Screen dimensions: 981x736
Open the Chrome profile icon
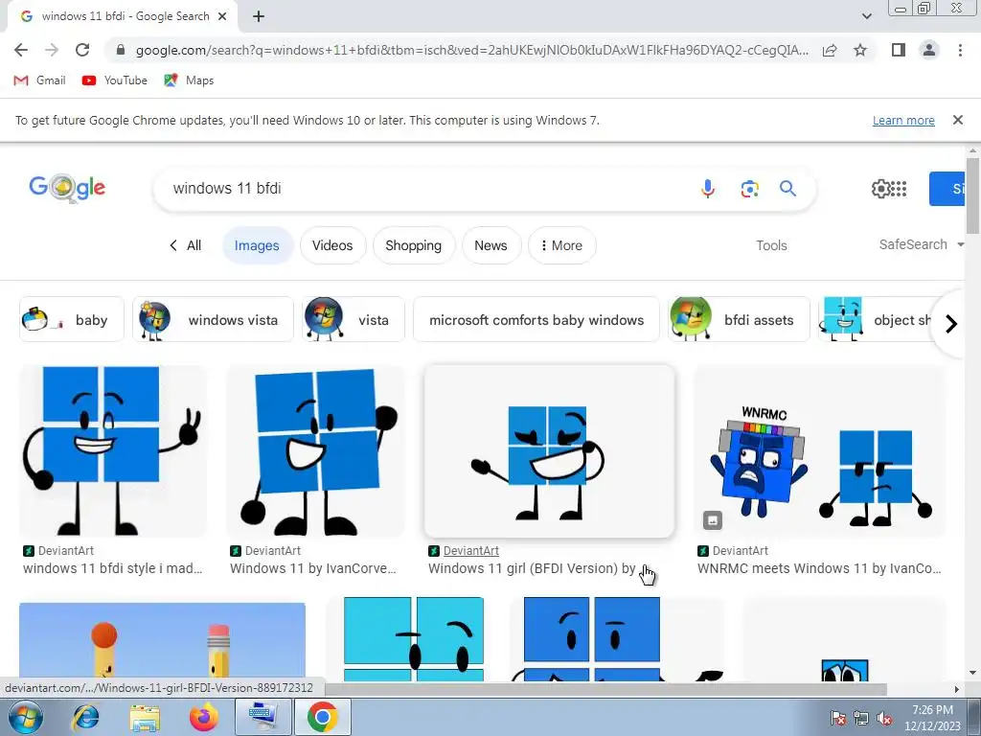click(x=929, y=50)
